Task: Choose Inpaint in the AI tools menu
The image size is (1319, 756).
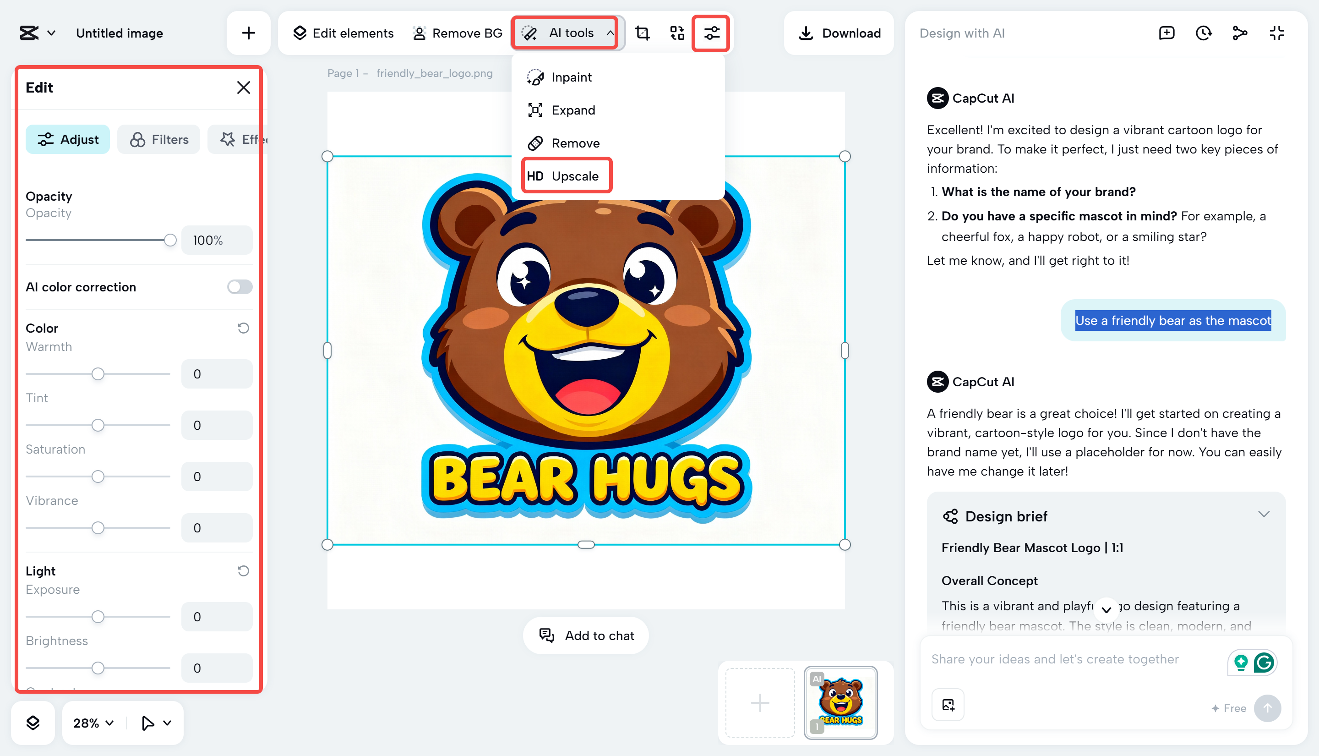Action: click(x=571, y=77)
